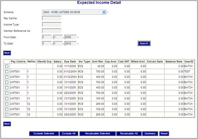Click the Next button below the table

click(x=7, y=124)
